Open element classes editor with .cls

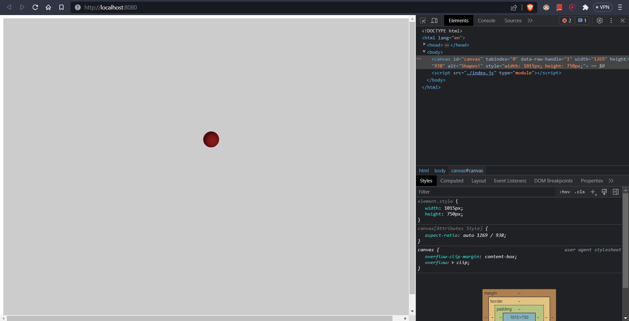579,192
